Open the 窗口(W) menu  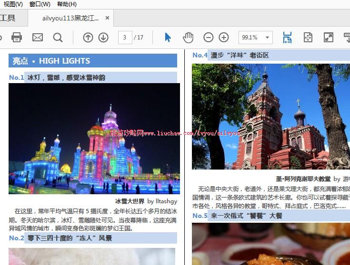point(40,4)
